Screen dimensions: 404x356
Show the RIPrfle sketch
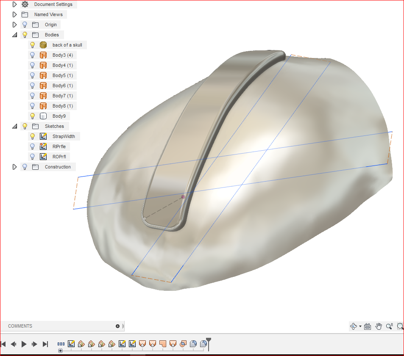click(32, 146)
